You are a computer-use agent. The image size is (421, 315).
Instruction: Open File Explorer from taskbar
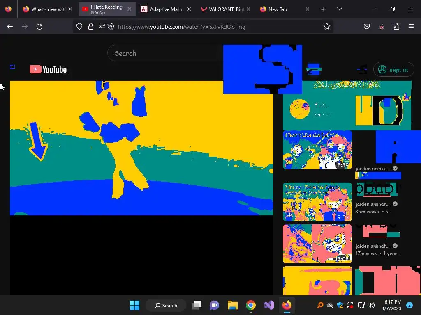[x=233, y=305]
